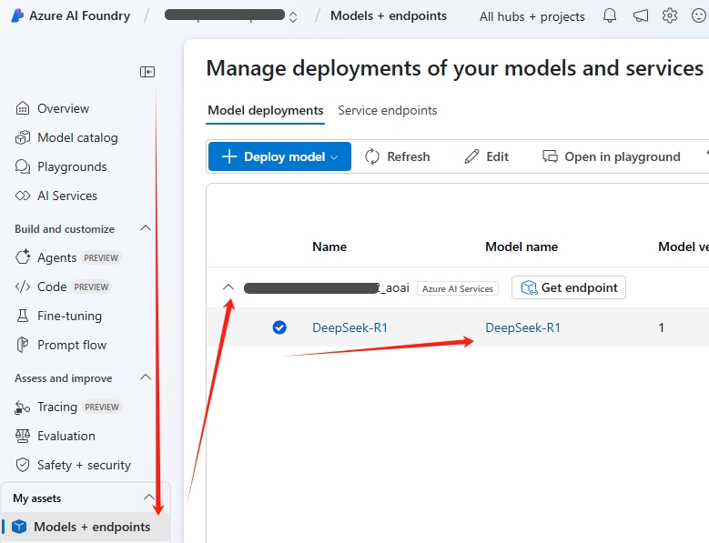The image size is (709, 543).
Task: Open notifications bell icon
Action: click(610, 15)
